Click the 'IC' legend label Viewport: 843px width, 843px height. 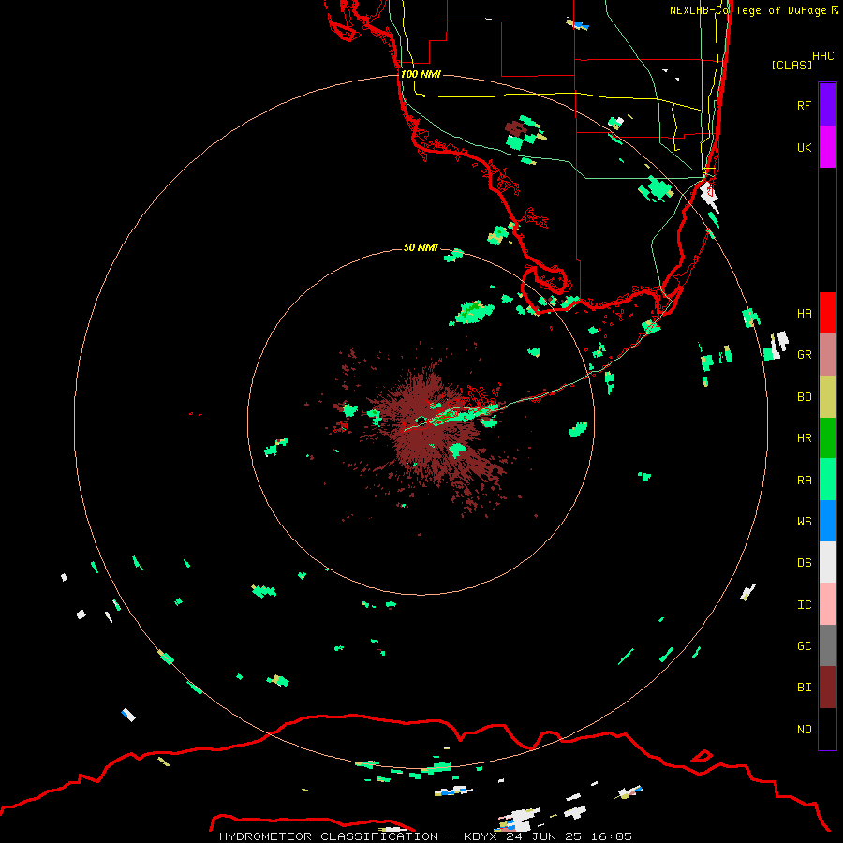tap(804, 605)
